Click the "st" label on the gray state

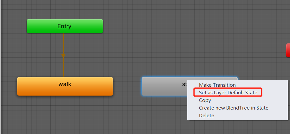[x=185, y=84]
